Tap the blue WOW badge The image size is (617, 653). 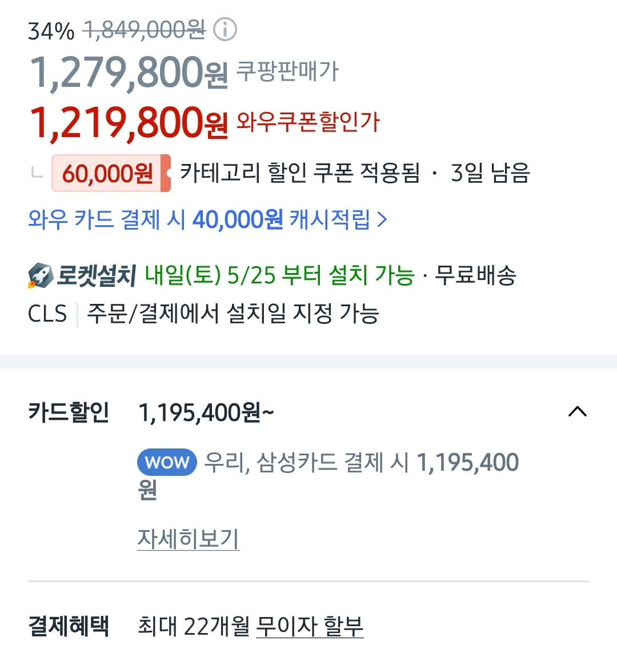(x=167, y=462)
